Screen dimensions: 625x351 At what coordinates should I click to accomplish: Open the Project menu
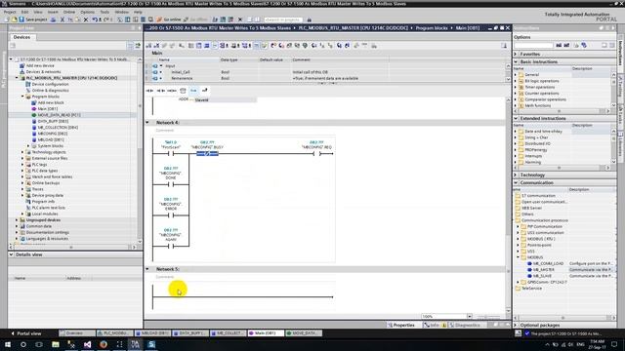click(x=10, y=12)
